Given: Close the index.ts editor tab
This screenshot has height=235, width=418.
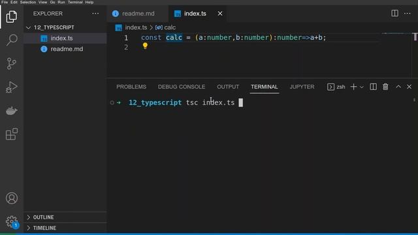Looking at the screenshot, I should click(220, 14).
